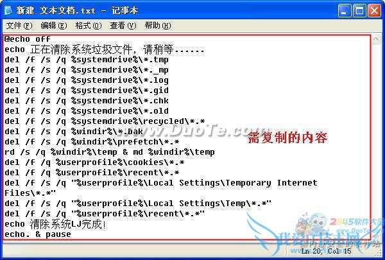Click the line 'echo 清除系统LJ完成!'
The width and height of the screenshot is (385, 260).
coord(55,224)
